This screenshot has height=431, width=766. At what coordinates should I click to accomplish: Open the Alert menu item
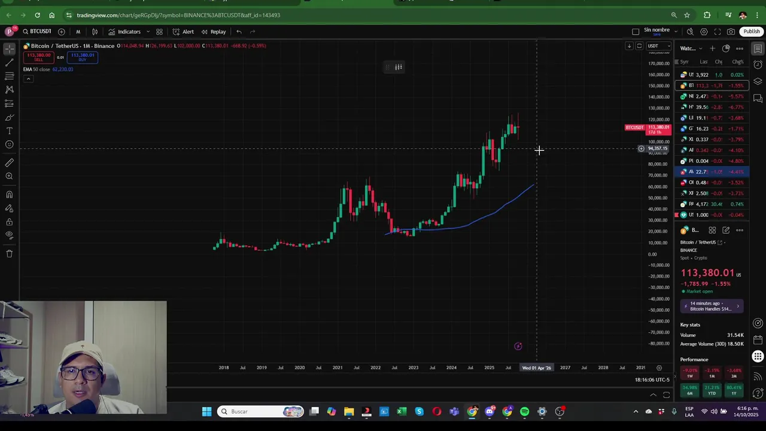[x=183, y=32]
